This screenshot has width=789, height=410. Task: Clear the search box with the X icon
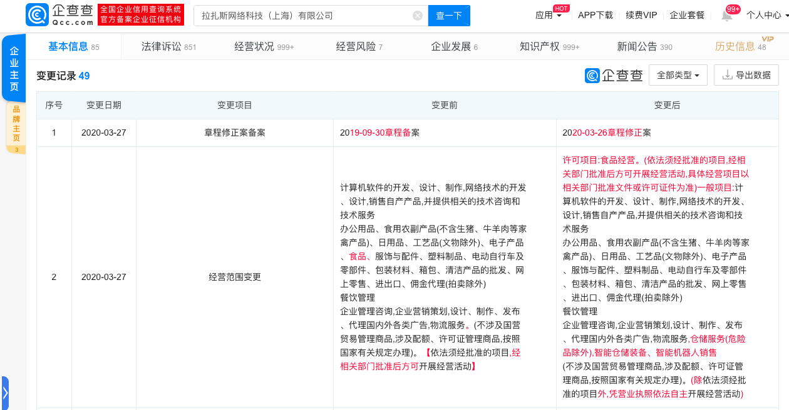point(418,16)
